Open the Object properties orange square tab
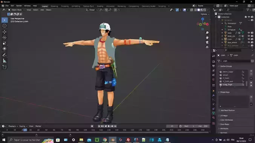Image resolution: width=255 pixels, height=143 pixels. coord(214,91)
